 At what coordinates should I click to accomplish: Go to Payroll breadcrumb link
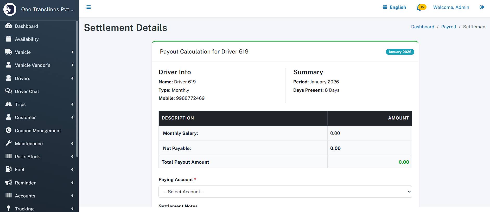448,27
